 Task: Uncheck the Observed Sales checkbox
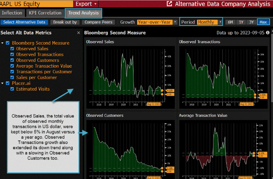click(13, 49)
